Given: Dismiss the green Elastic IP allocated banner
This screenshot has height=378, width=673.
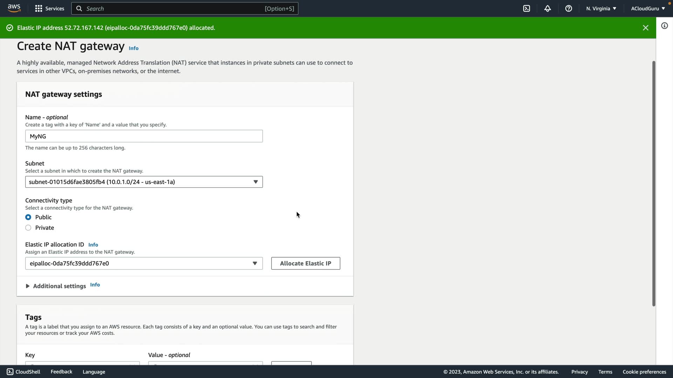Looking at the screenshot, I should pyautogui.click(x=645, y=28).
